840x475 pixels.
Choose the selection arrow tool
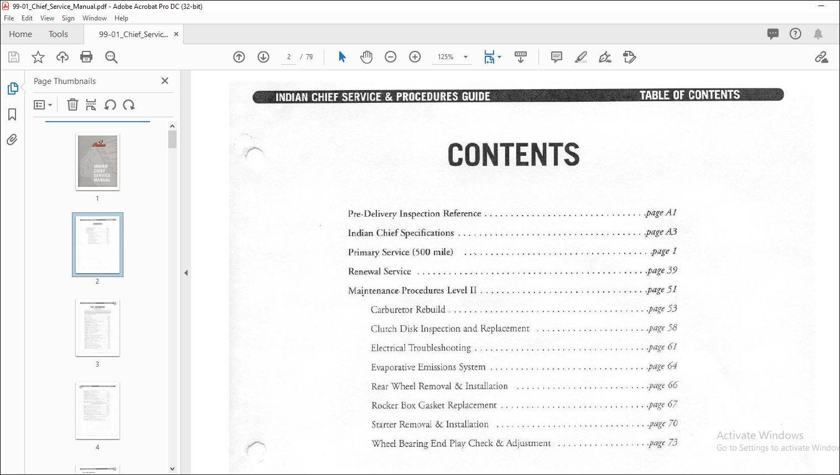coord(342,57)
